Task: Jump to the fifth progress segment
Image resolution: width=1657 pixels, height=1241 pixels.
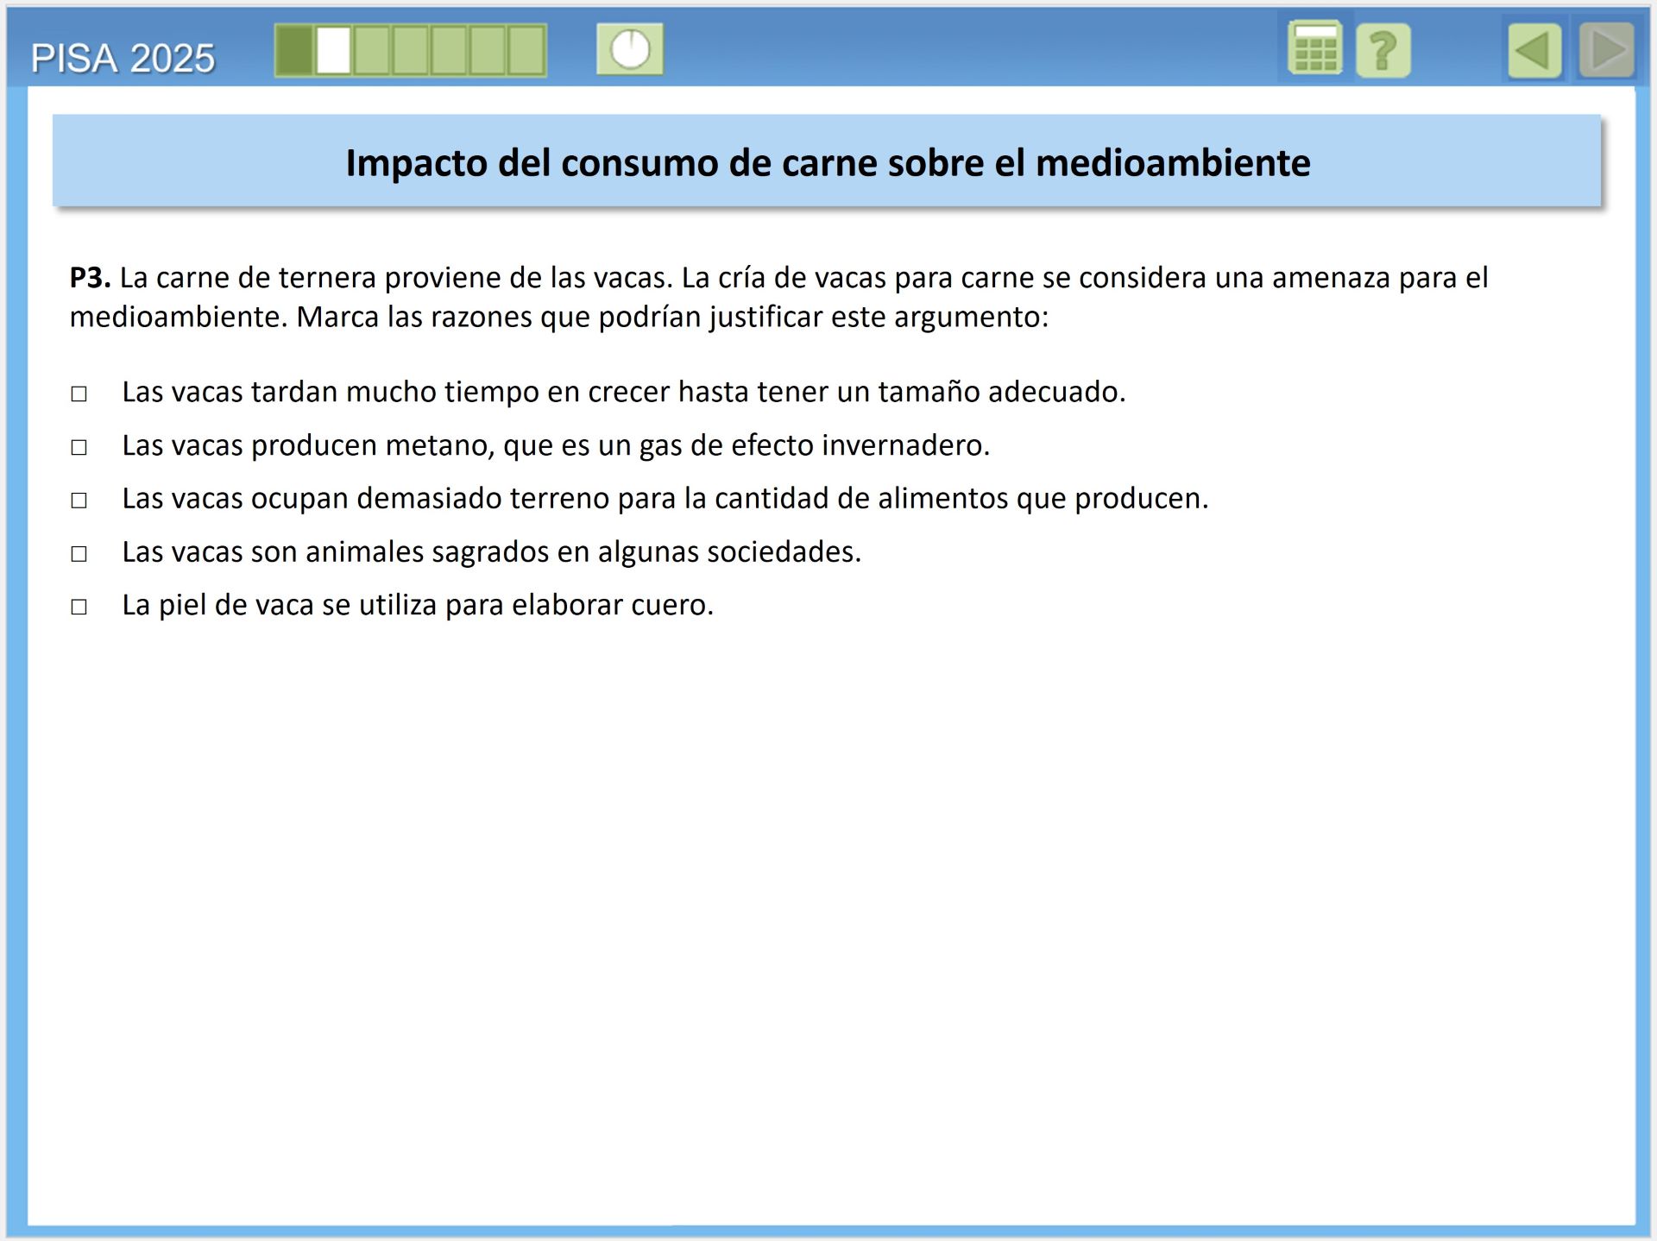Action: tap(450, 51)
